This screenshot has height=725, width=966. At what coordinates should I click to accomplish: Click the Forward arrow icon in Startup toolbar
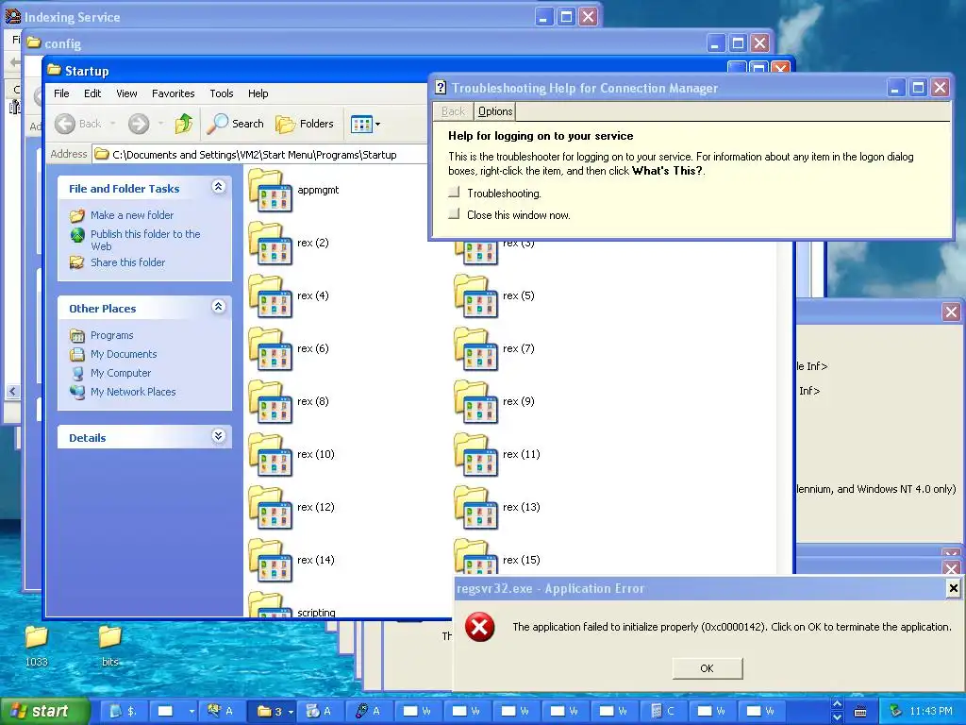(x=139, y=124)
